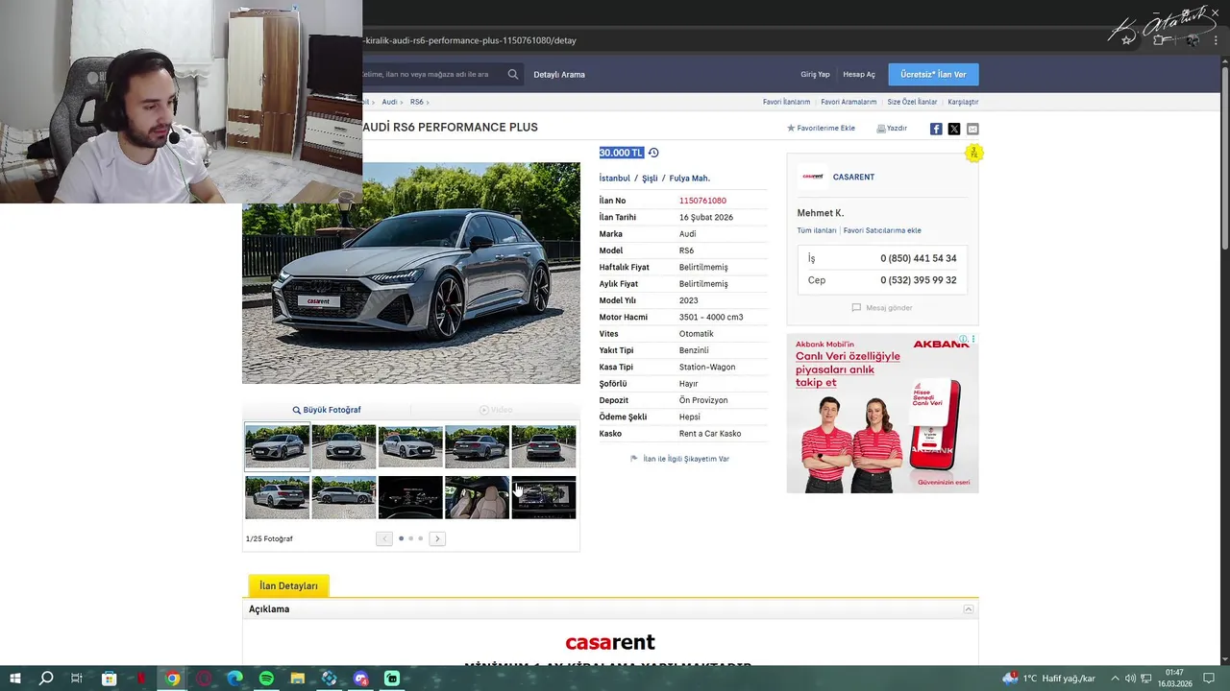Click the search magnifier icon in site header
The height and width of the screenshot is (691, 1230).
tap(513, 74)
